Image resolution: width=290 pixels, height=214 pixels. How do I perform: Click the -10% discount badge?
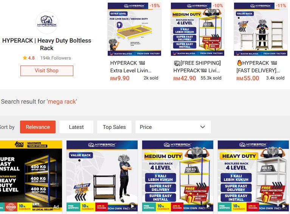click(218, 6)
